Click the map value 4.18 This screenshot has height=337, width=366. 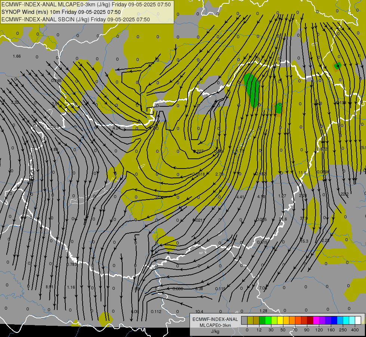coord(261,197)
